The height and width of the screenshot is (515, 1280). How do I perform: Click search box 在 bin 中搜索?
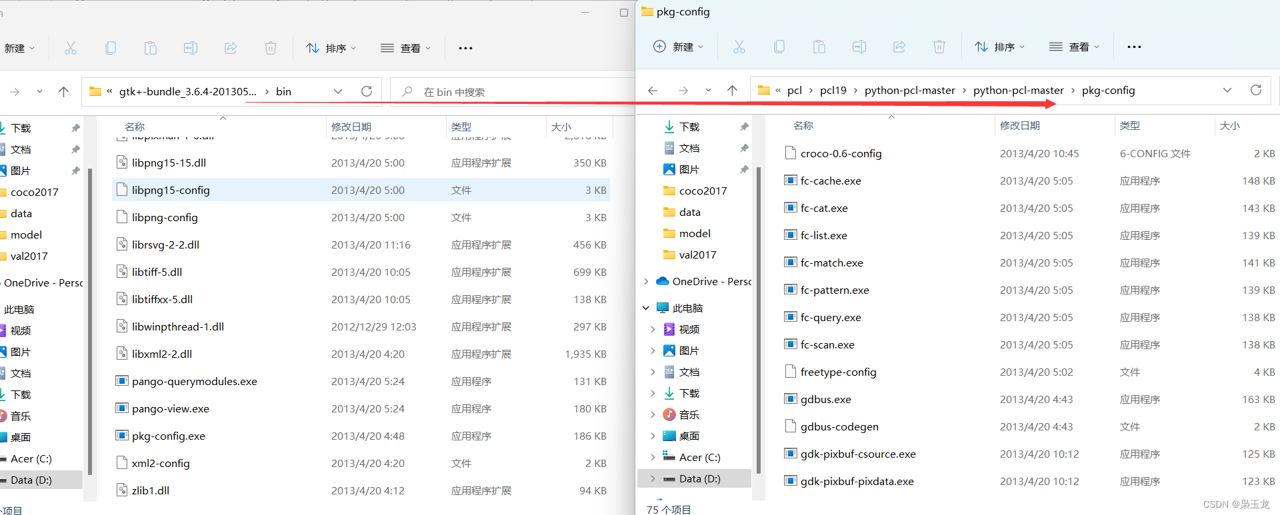pos(513,92)
